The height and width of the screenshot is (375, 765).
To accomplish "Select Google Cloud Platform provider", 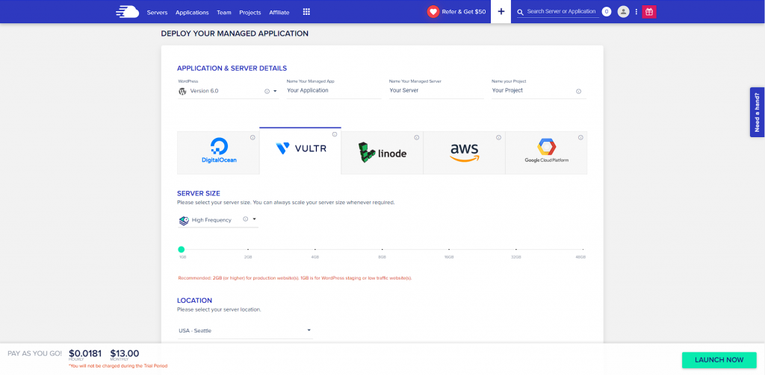I will pos(546,152).
